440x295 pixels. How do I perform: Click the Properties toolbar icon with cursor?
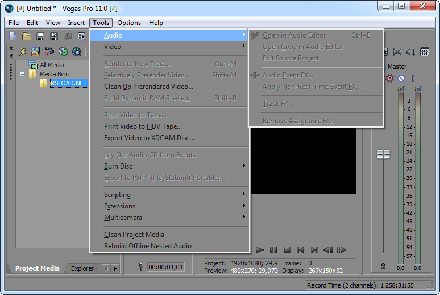81,36
